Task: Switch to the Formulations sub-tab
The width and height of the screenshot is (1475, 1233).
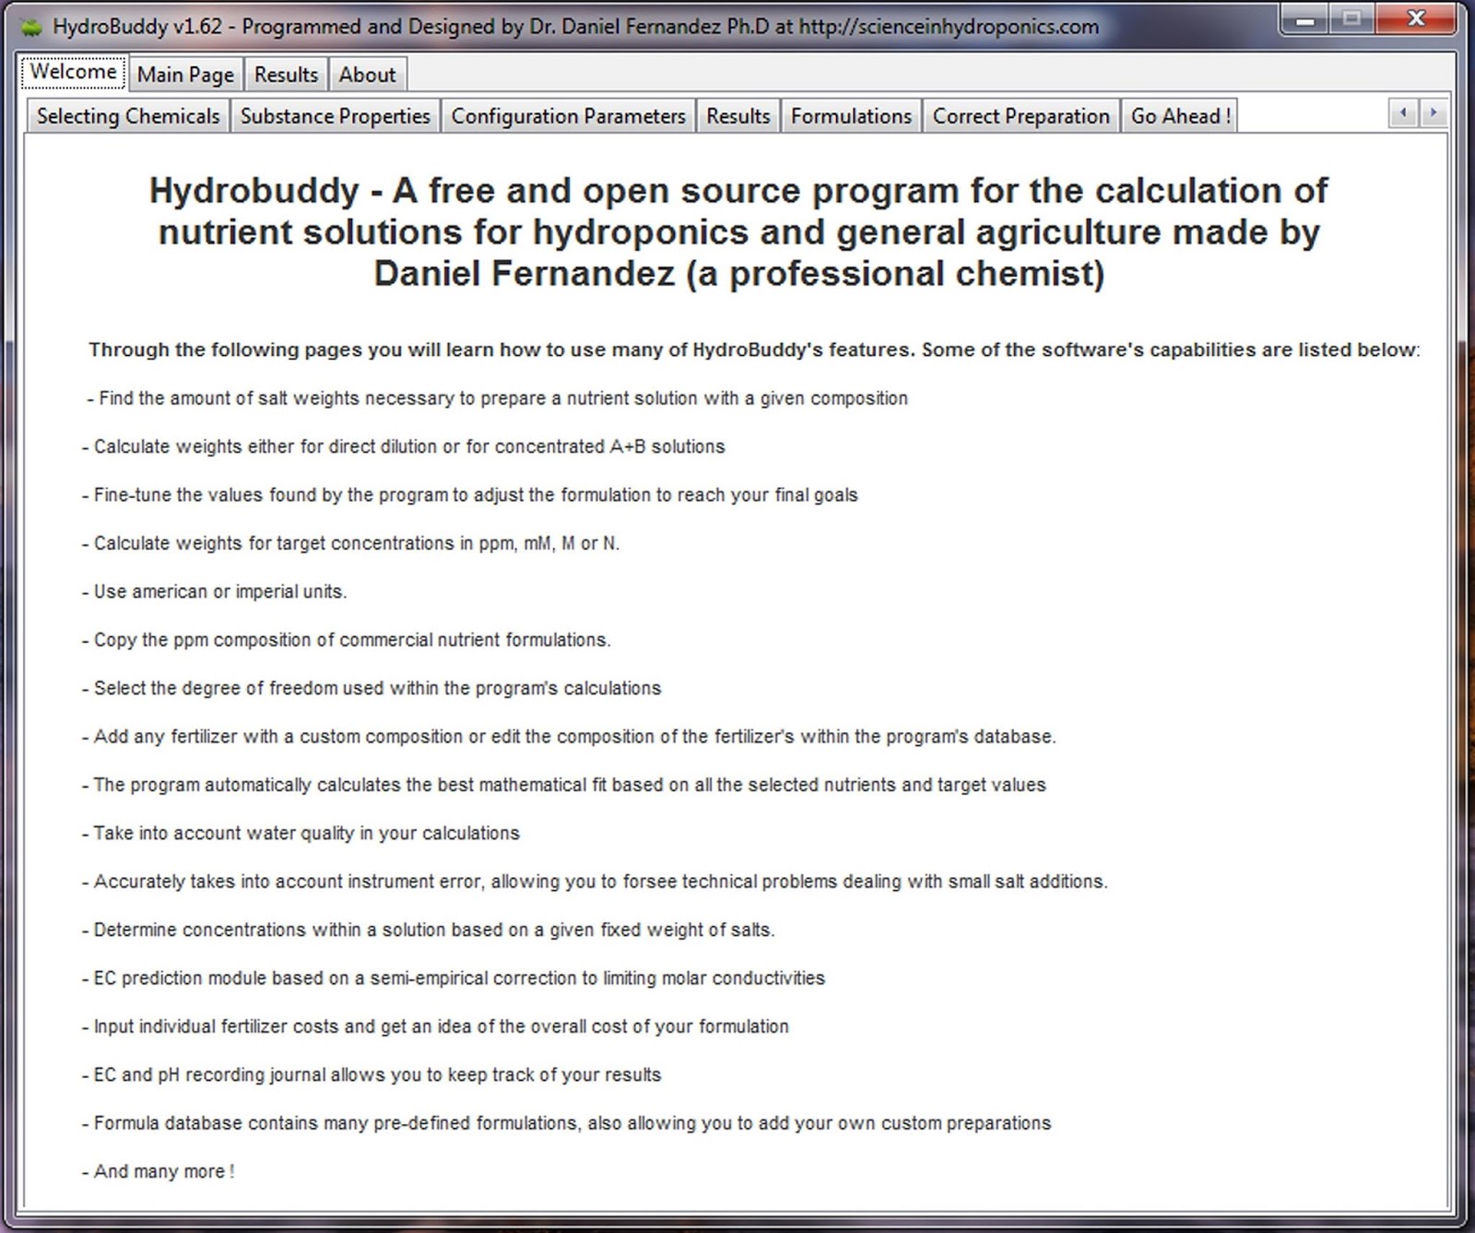Action: pos(851,116)
